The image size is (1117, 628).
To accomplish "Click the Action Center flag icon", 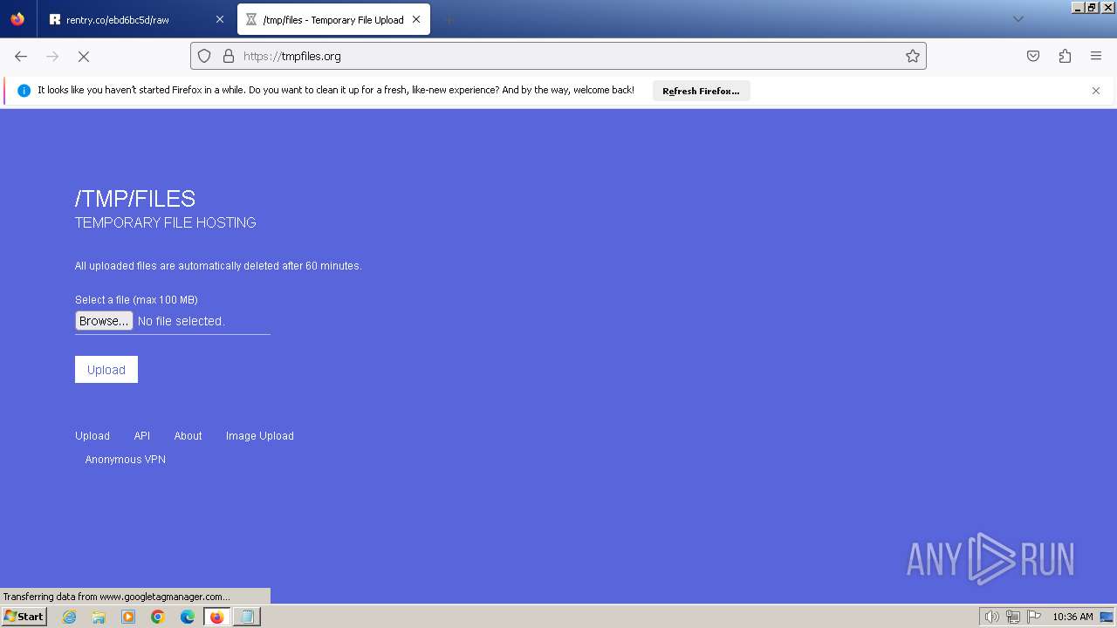I will tap(1034, 617).
